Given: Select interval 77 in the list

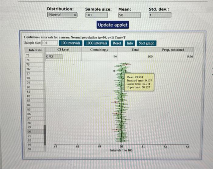Looking at the screenshot, I should click(x=35, y=74).
